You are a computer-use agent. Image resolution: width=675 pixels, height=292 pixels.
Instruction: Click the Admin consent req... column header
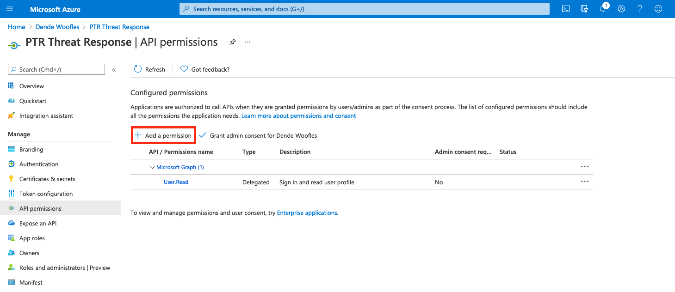click(x=464, y=152)
